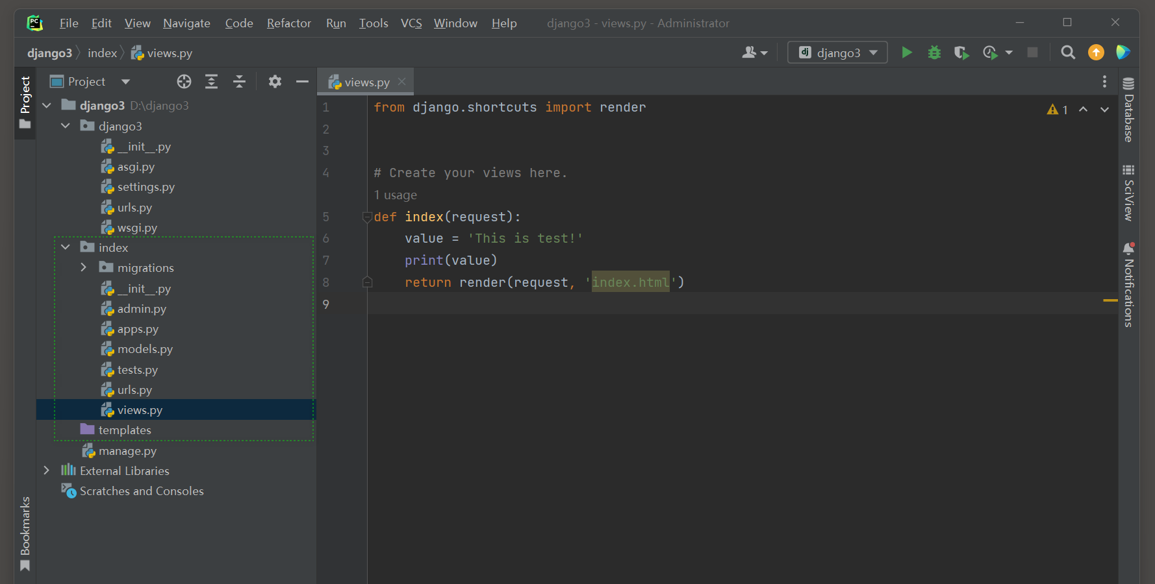
Task: Open the django3 run configuration dropdown
Action: 837,53
